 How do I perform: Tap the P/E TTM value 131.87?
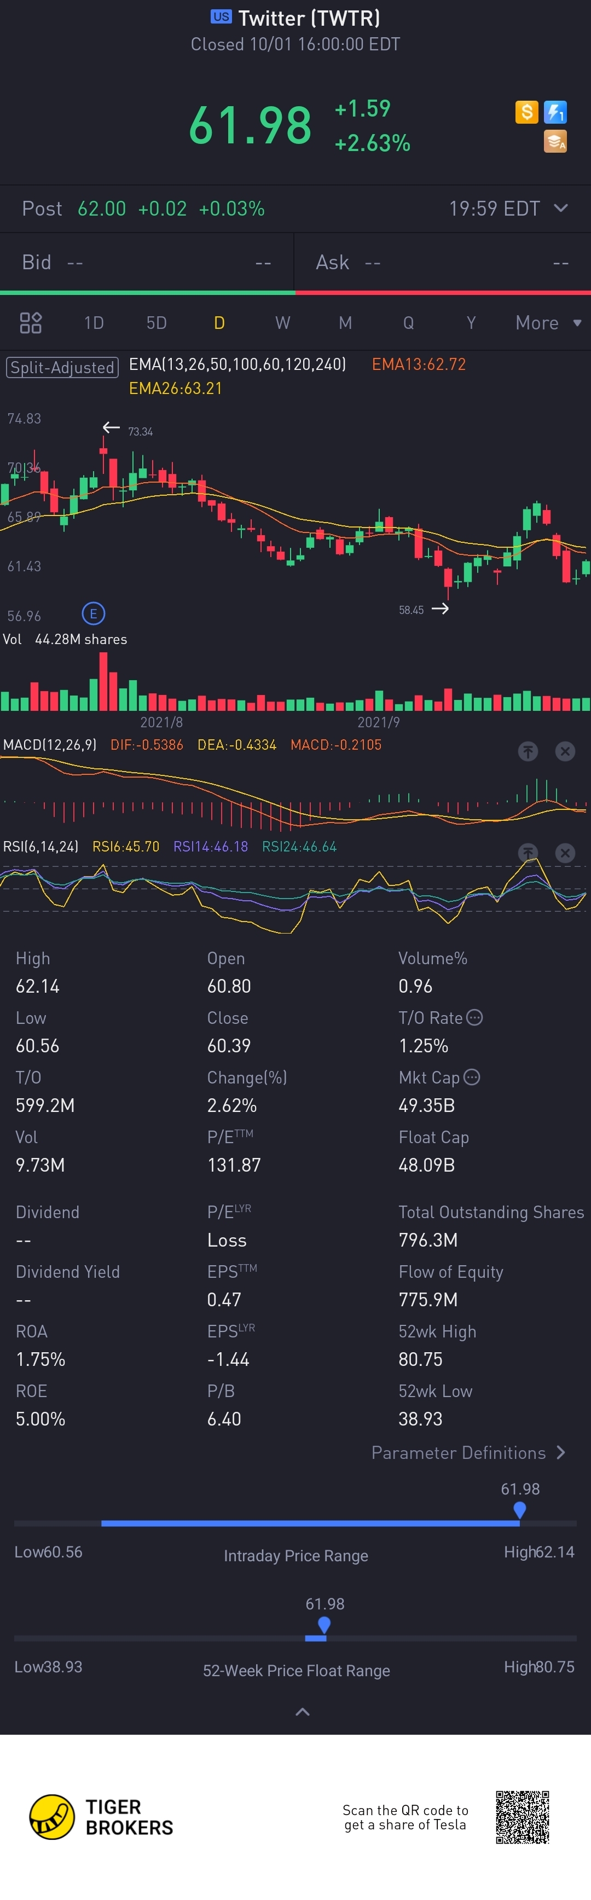click(x=234, y=1165)
